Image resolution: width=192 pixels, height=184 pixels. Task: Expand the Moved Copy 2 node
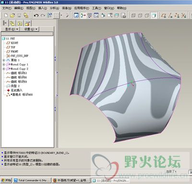click(x=4, y=69)
